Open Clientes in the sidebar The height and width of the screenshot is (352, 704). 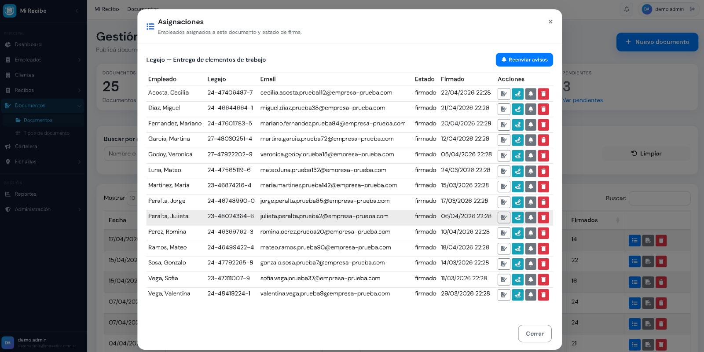coord(43,75)
